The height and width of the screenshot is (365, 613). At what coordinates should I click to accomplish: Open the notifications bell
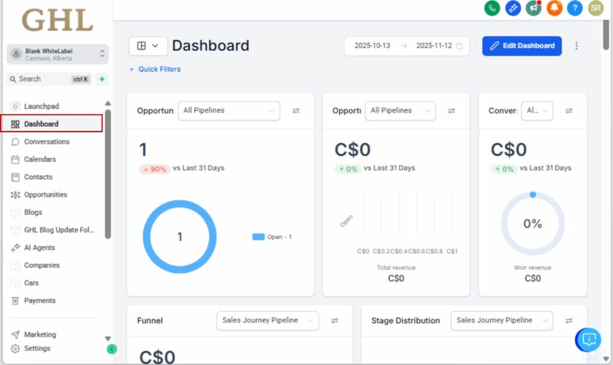click(x=554, y=9)
